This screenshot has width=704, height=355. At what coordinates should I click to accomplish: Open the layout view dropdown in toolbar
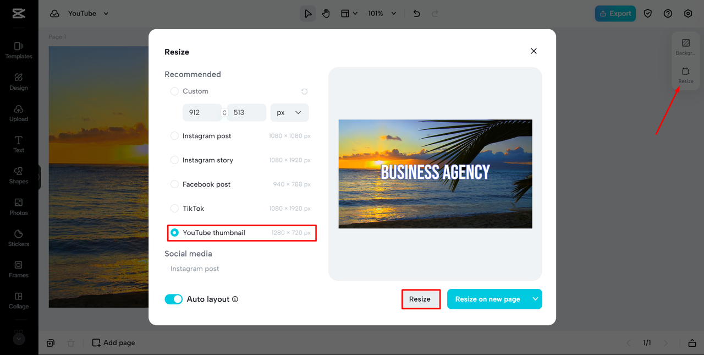(349, 13)
